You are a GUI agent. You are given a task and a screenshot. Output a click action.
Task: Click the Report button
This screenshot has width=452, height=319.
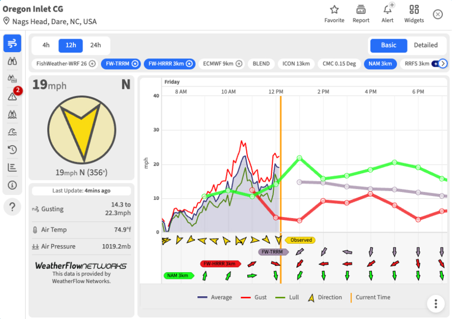pyautogui.click(x=361, y=14)
